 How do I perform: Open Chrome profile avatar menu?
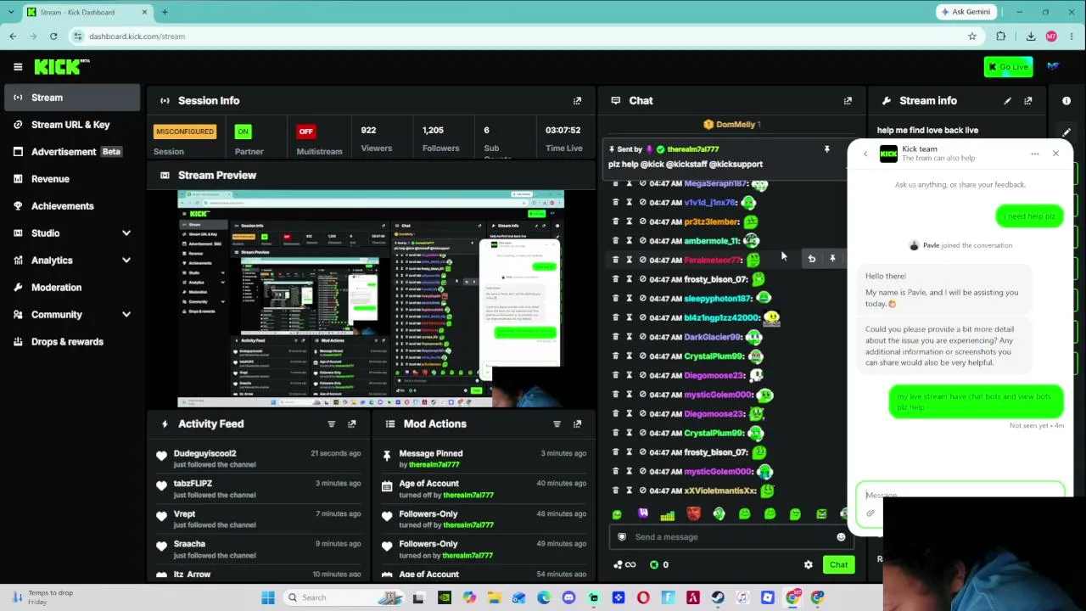(1051, 36)
